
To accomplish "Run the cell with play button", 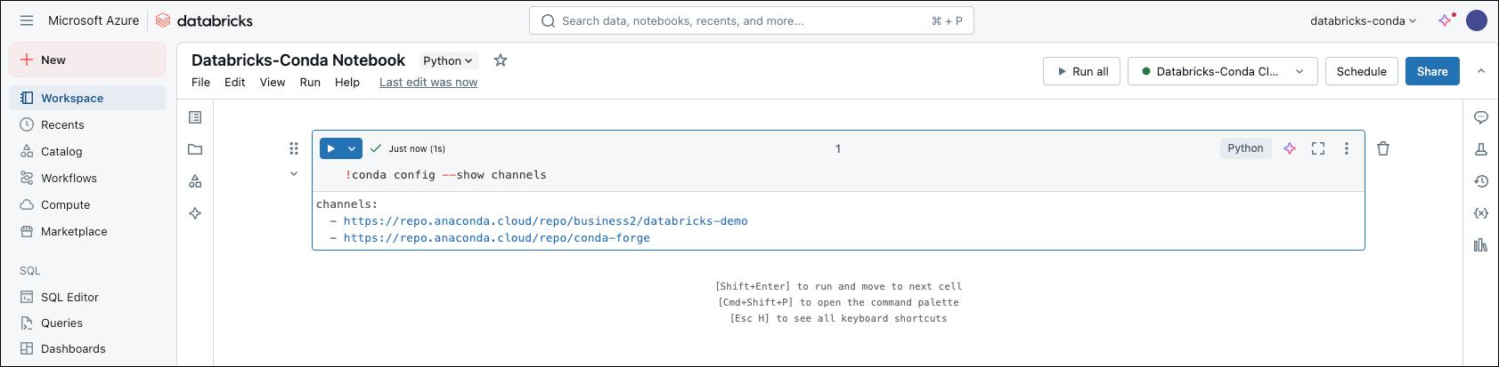I will (330, 148).
